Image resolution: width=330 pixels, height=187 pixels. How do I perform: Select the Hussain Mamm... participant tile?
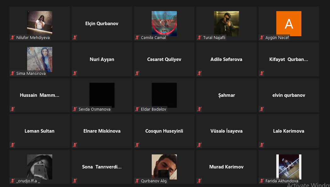(x=40, y=95)
